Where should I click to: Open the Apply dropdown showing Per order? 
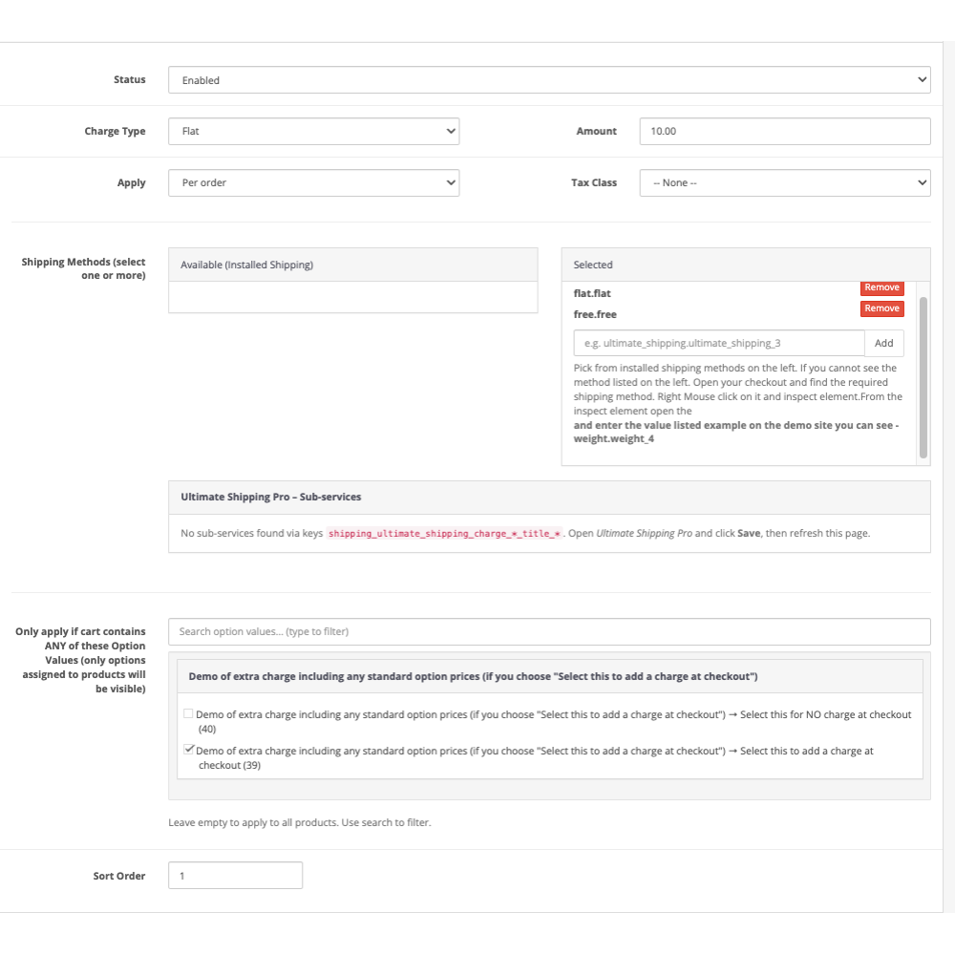pos(313,183)
